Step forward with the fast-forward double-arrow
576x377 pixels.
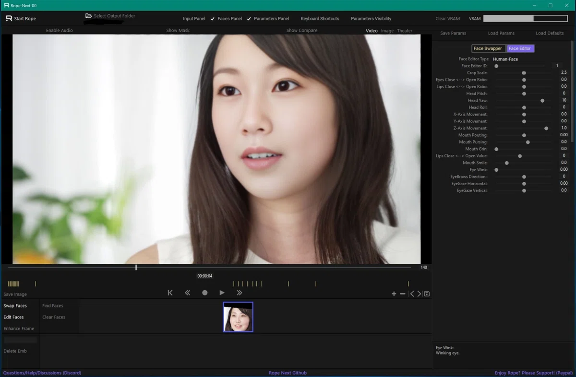coord(239,293)
